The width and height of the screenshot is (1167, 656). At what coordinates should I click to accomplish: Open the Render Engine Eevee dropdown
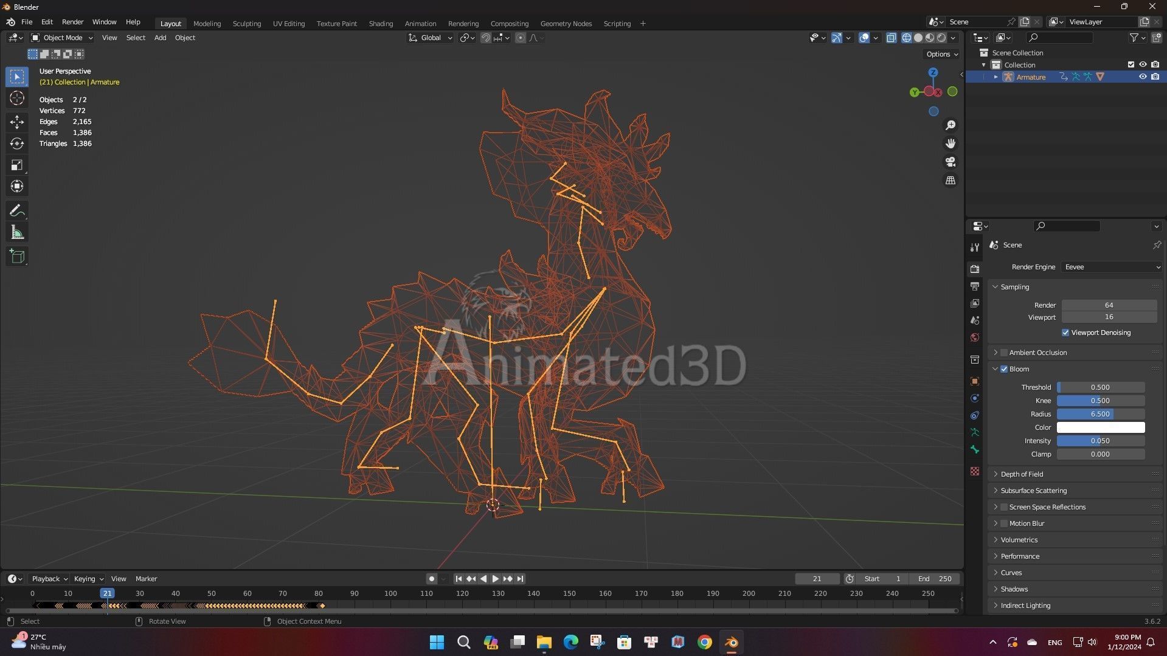(x=1112, y=267)
